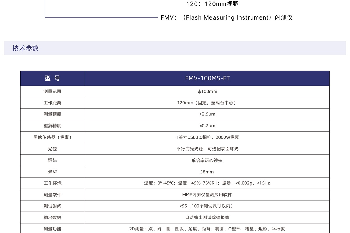
Task: Select the '光源' row label
Action: tap(52, 149)
